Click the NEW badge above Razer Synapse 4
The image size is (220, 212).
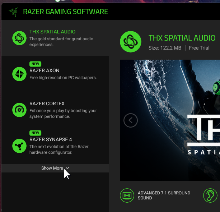36,133
